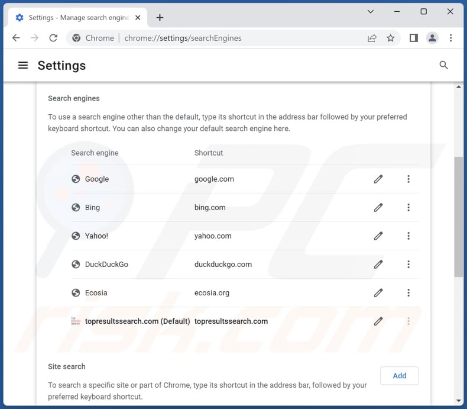Image resolution: width=467 pixels, height=409 pixels.
Task: Share this page via share icon
Action: 372,38
